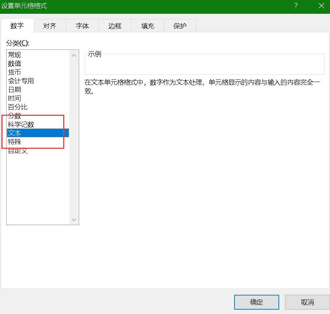Image resolution: width=330 pixels, height=314 pixels.
Task: Choose the 时间 category
Action: (x=38, y=98)
